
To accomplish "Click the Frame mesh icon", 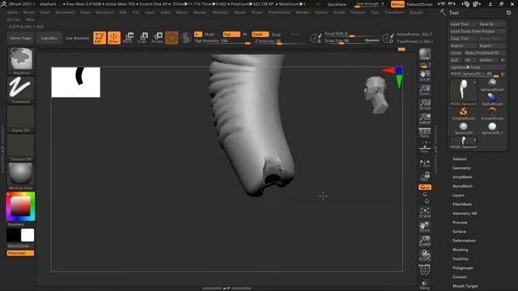I will [x=425, y=212].
